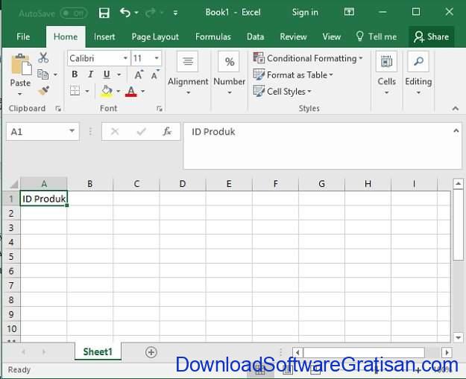Open the font size 11 dropdown
The image size is (466, 379).
157,58
